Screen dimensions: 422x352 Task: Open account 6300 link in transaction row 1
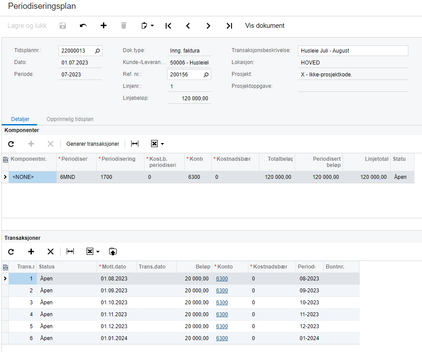(x=222, y=279)
